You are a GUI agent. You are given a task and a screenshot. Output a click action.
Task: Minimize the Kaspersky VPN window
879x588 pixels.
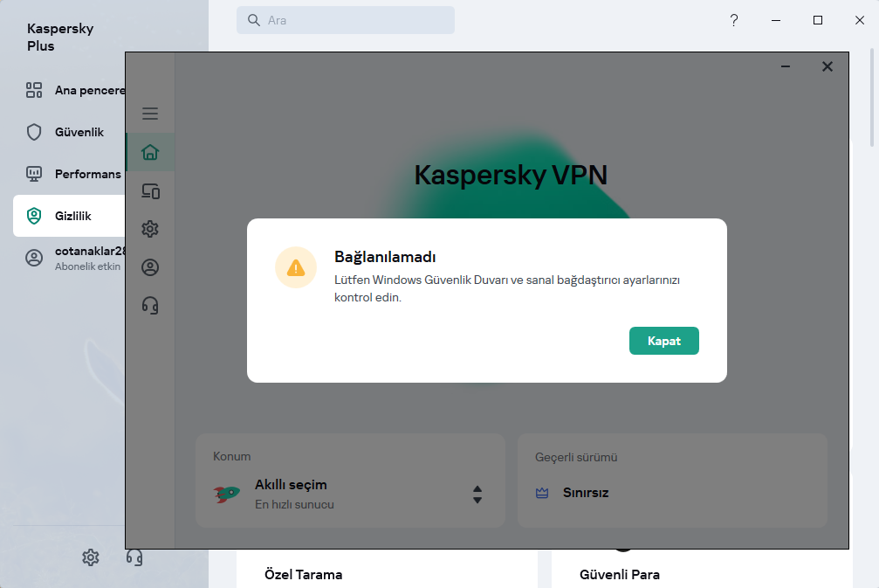coord(786,66)
